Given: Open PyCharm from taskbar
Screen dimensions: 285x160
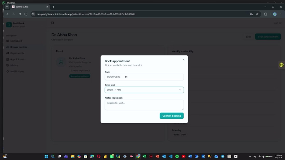Looking at the screenshot, I should click(x=118, y=156).
